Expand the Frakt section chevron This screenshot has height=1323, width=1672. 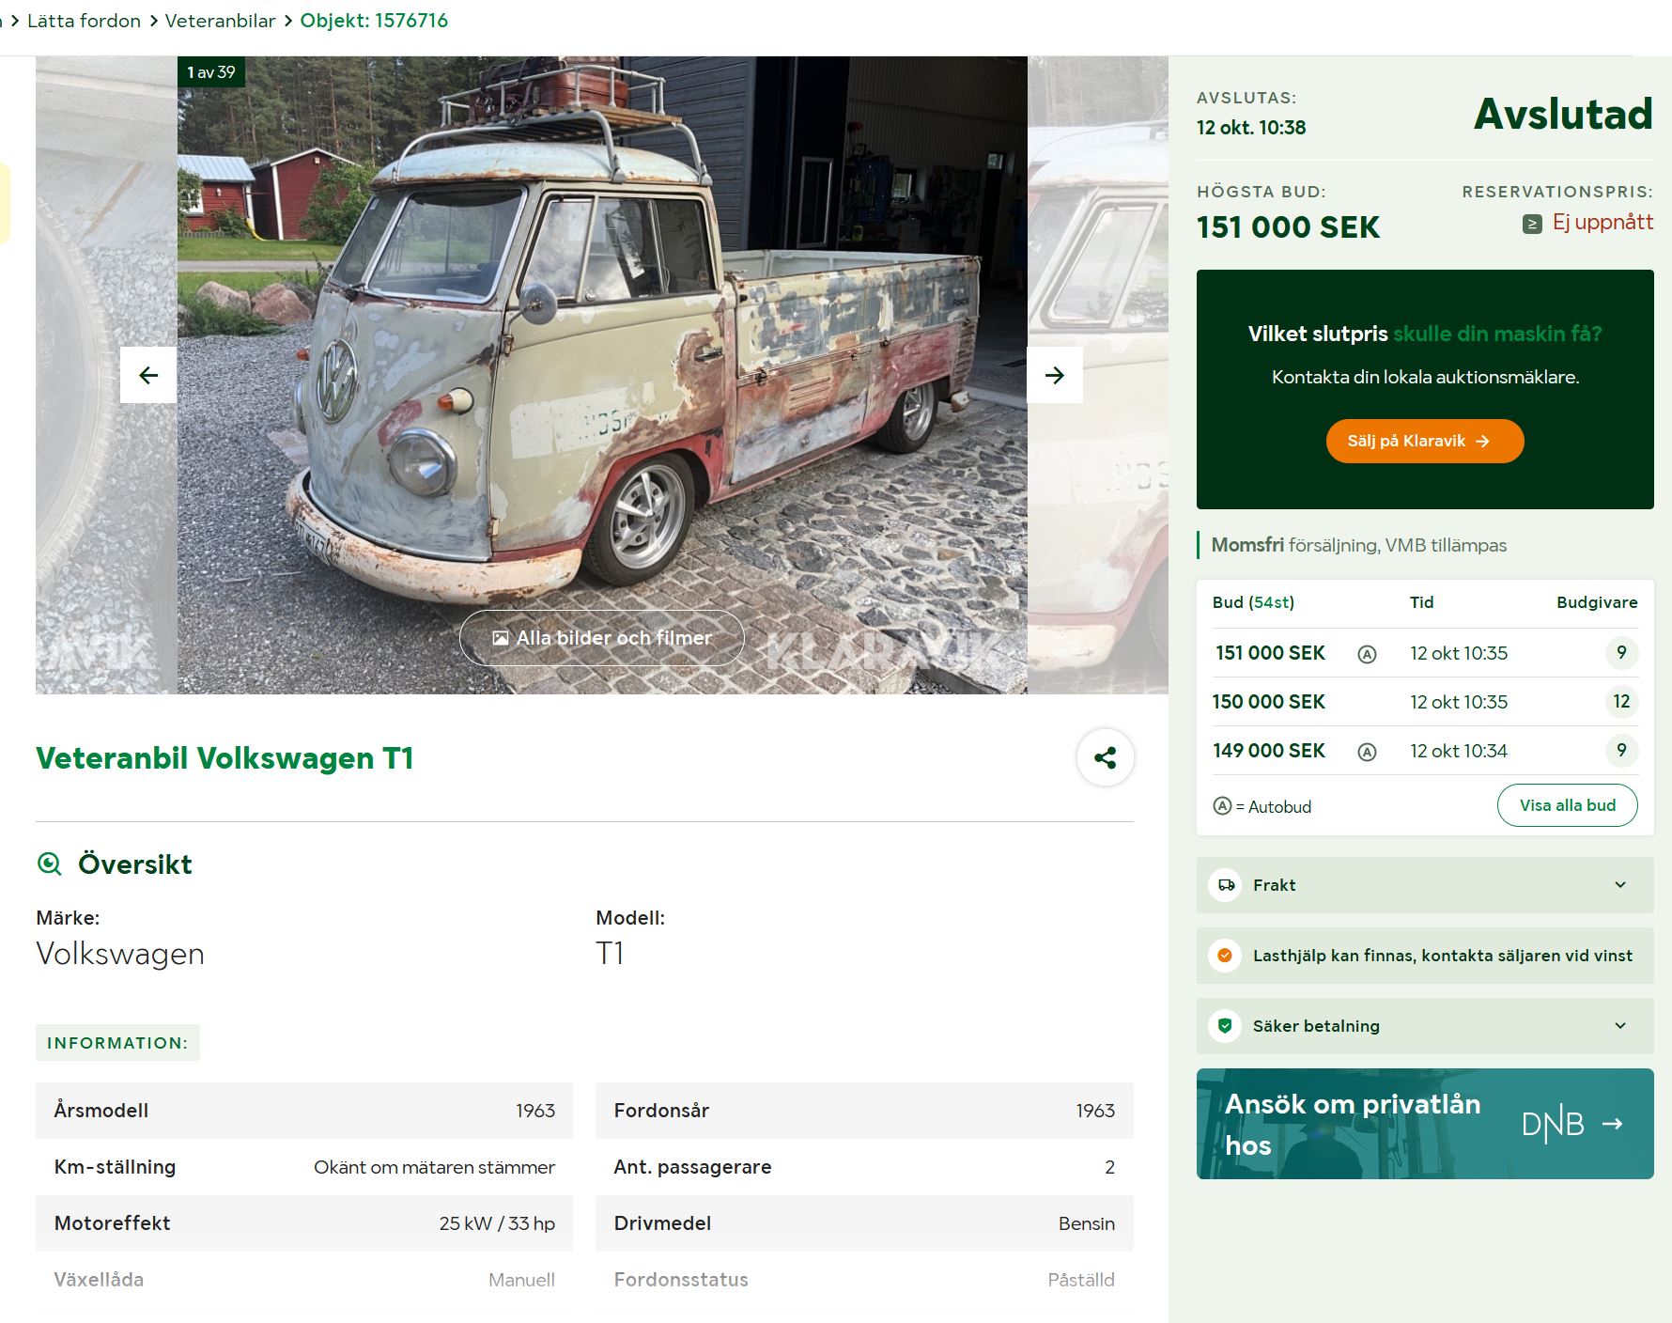(x=1619, y=885)
